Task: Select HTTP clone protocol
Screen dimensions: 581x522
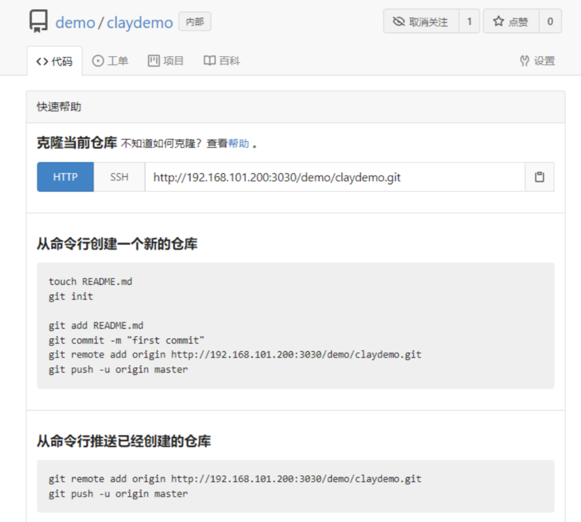Action: tap(65, 177)
